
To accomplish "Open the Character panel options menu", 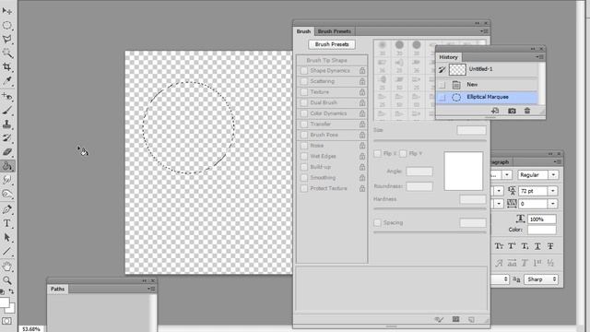I will click(x=557, y=162).
